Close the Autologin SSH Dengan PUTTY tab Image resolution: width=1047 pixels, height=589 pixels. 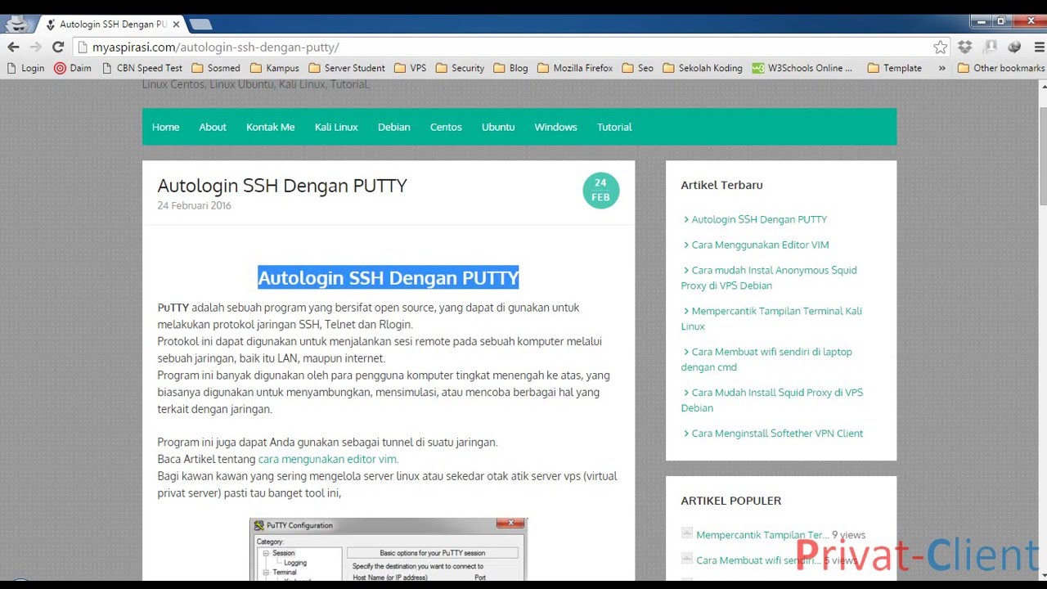[176, 25]
